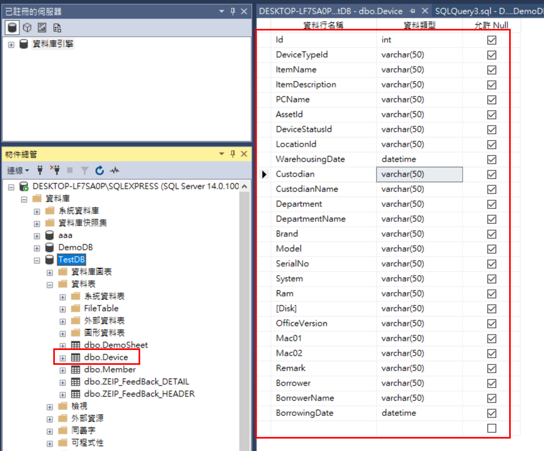Expand the DemoDB database
Screen dimensions: 544x451
(x=37, y=248)
